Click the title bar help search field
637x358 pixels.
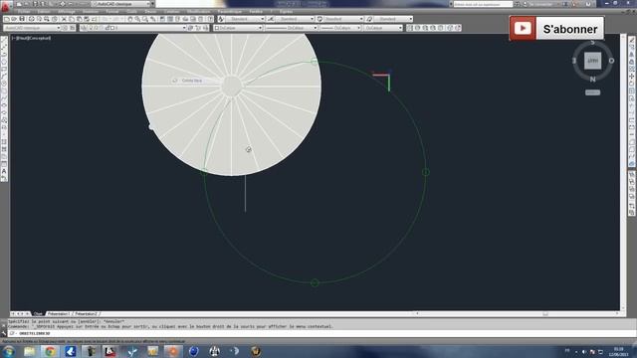coord(483,4)
